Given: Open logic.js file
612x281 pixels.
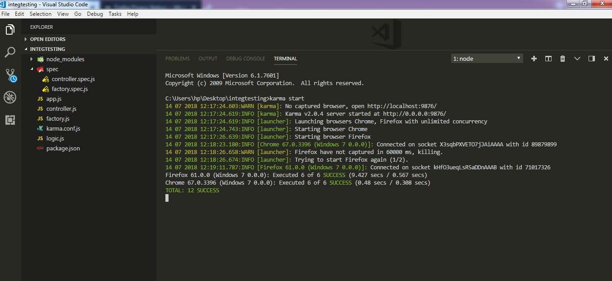Looking at the screenshot, I should (x=55, y=138).
